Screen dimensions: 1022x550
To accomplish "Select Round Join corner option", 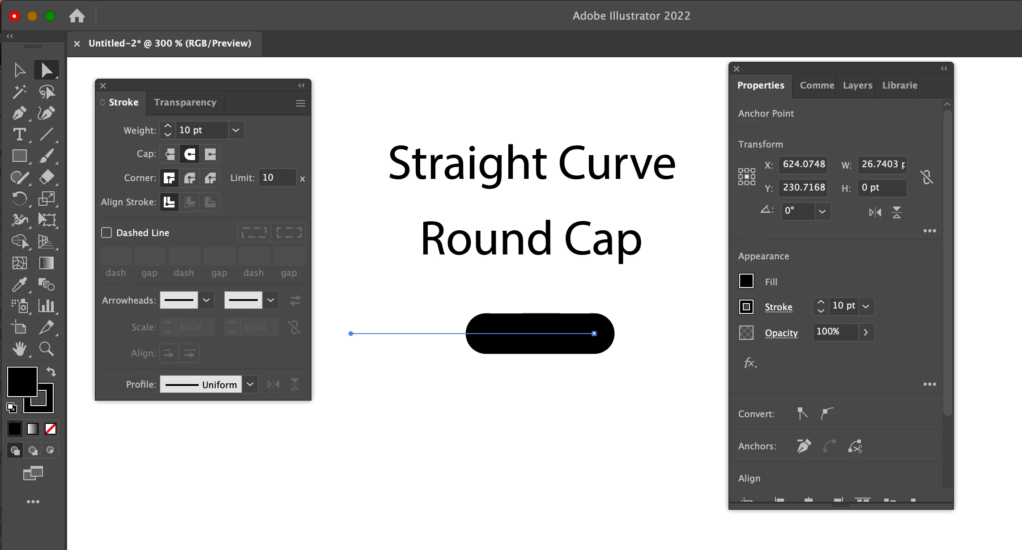I will [190, 178].
